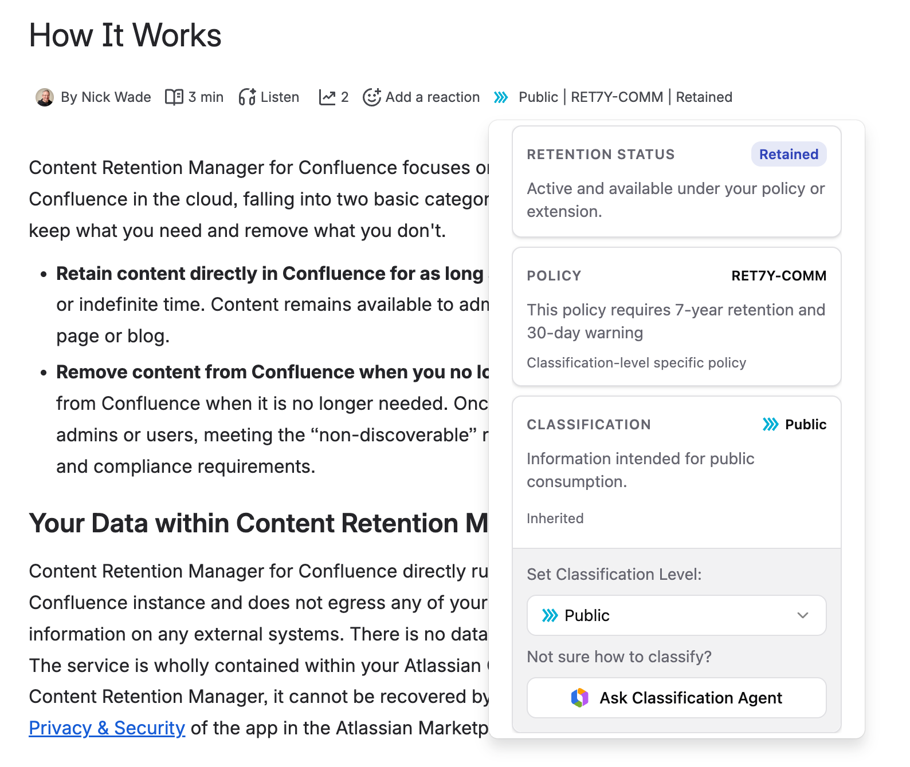Open the Set Classification Level dropdown

point(677,615)
